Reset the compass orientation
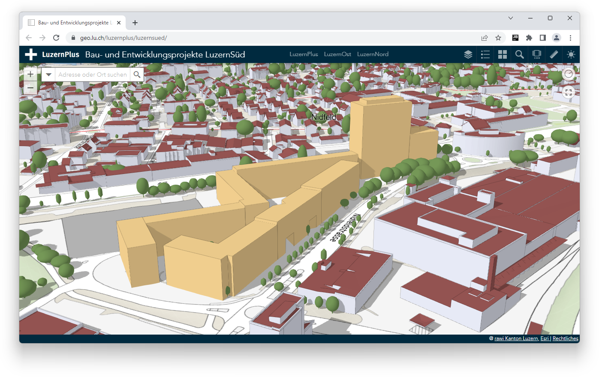This screenshot has width=602, height=377. [x=569, y=74]
